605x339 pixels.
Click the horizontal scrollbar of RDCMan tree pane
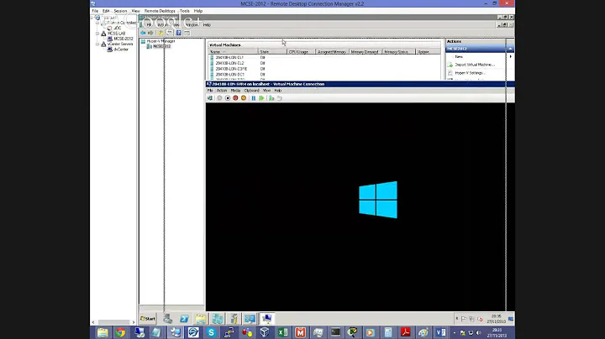[113, 322]
